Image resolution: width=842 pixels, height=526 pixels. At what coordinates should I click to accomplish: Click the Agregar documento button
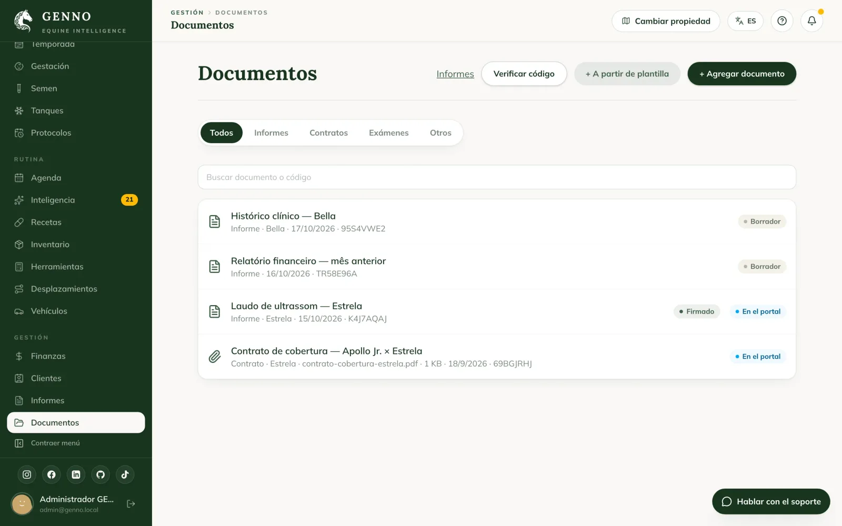click(741, 74)
